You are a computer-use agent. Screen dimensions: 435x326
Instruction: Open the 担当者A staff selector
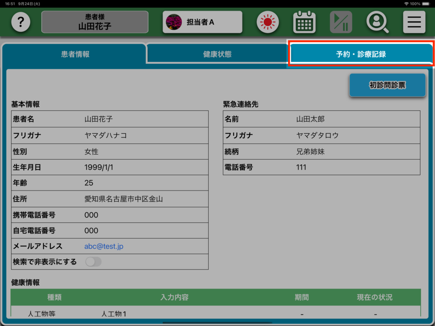(x=202, y=22)
